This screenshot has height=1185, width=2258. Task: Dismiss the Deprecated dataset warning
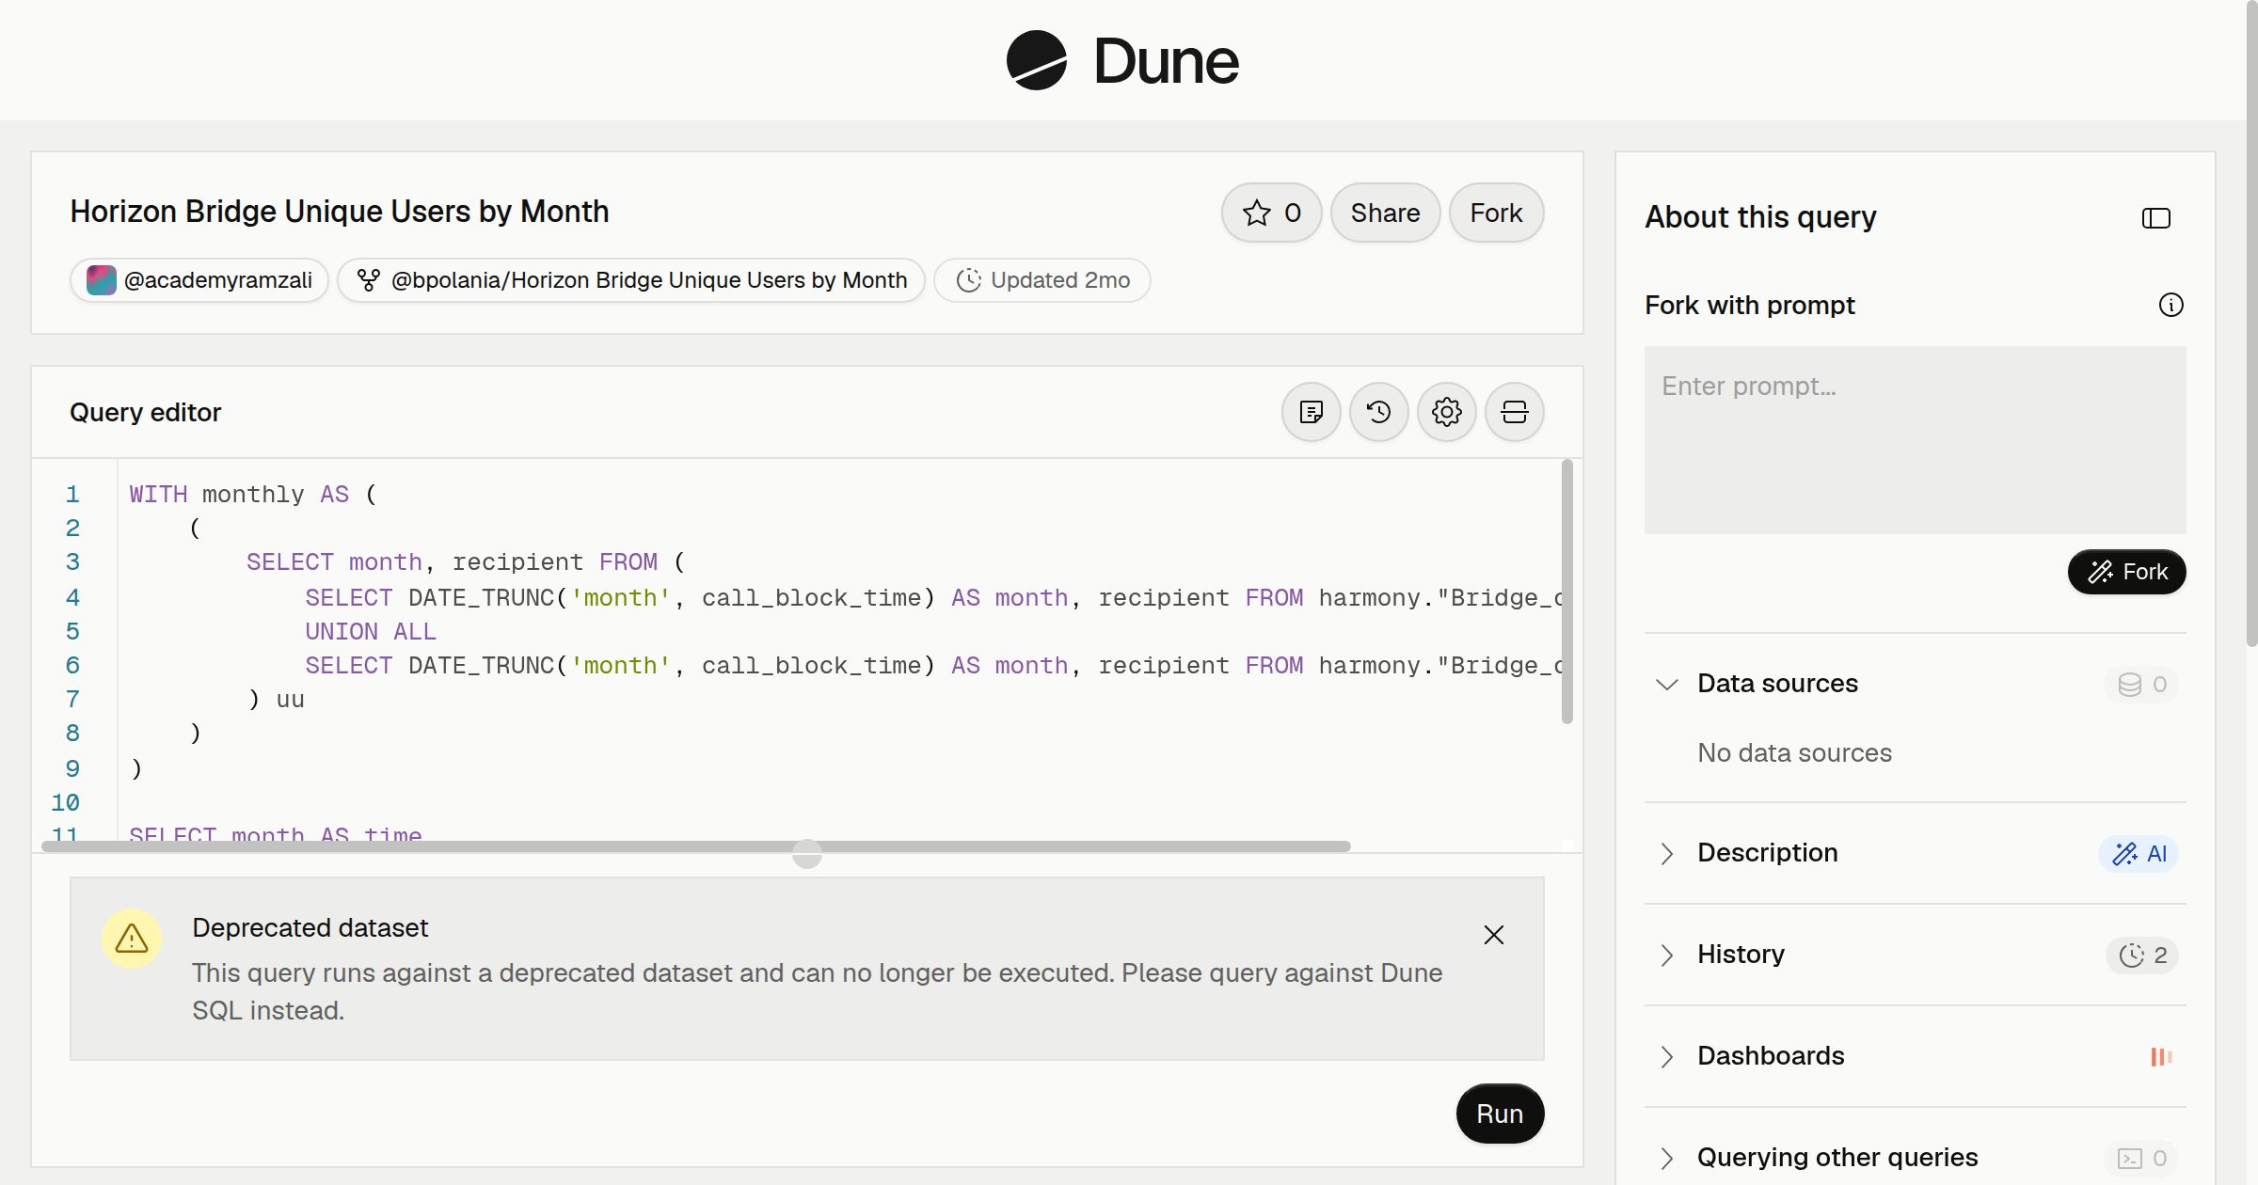coord(1494,935)
